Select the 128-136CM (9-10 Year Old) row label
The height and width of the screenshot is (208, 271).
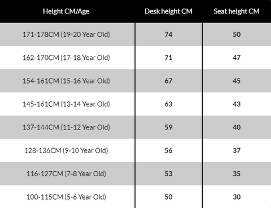[x=66, y=150]
